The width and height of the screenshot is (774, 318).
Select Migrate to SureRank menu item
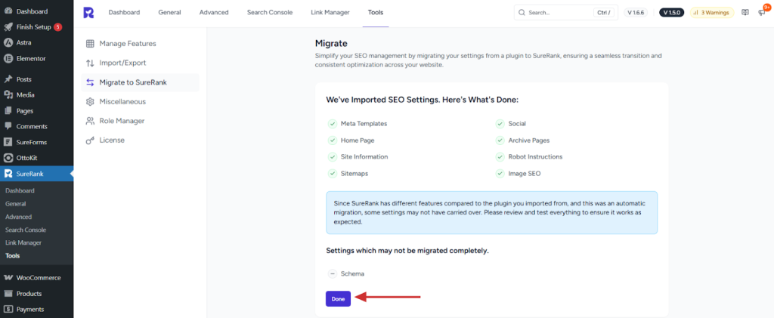[x=140, y=82]
